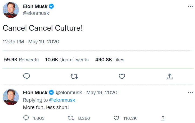This screenshot has width=195, height=123.
Task: Like the main tweet with heart icon
Action: [122, 76]
